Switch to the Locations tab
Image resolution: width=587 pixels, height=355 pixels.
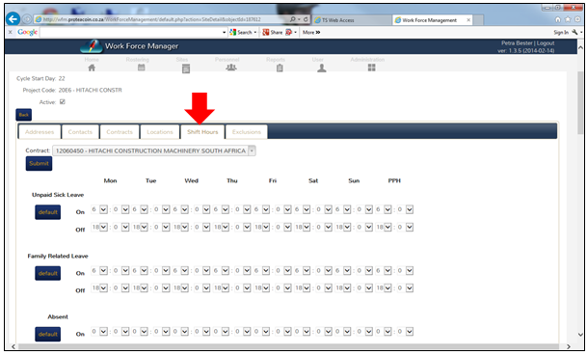click(160, 132)
